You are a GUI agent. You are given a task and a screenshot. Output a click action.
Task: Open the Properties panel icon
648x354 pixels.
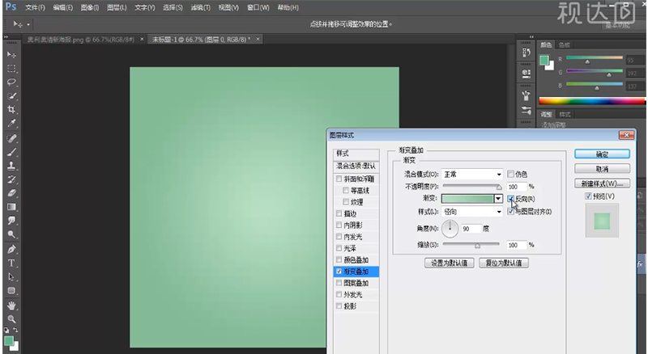click(526, 74)
